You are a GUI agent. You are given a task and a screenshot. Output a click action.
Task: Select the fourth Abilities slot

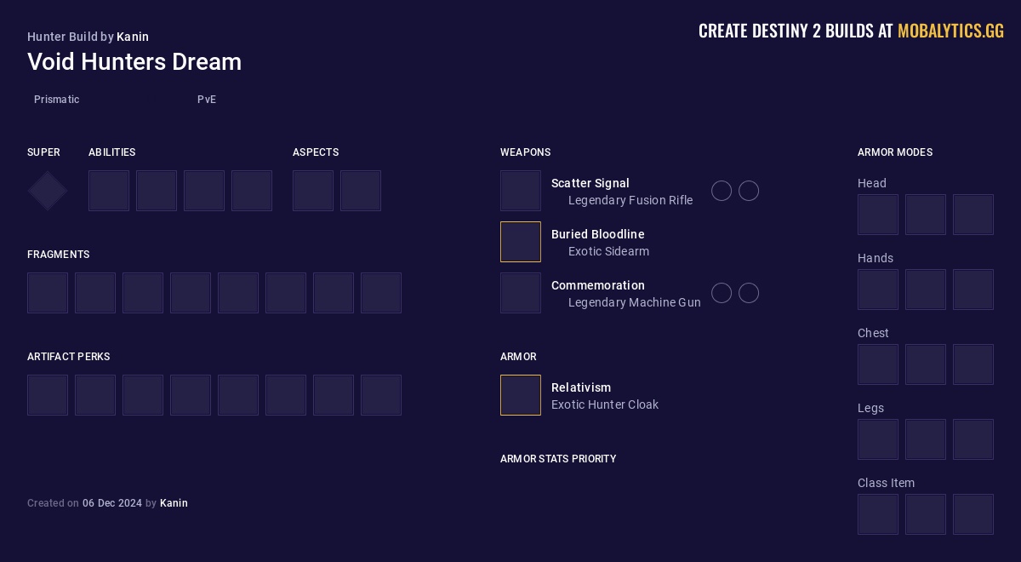pos(252,191)
